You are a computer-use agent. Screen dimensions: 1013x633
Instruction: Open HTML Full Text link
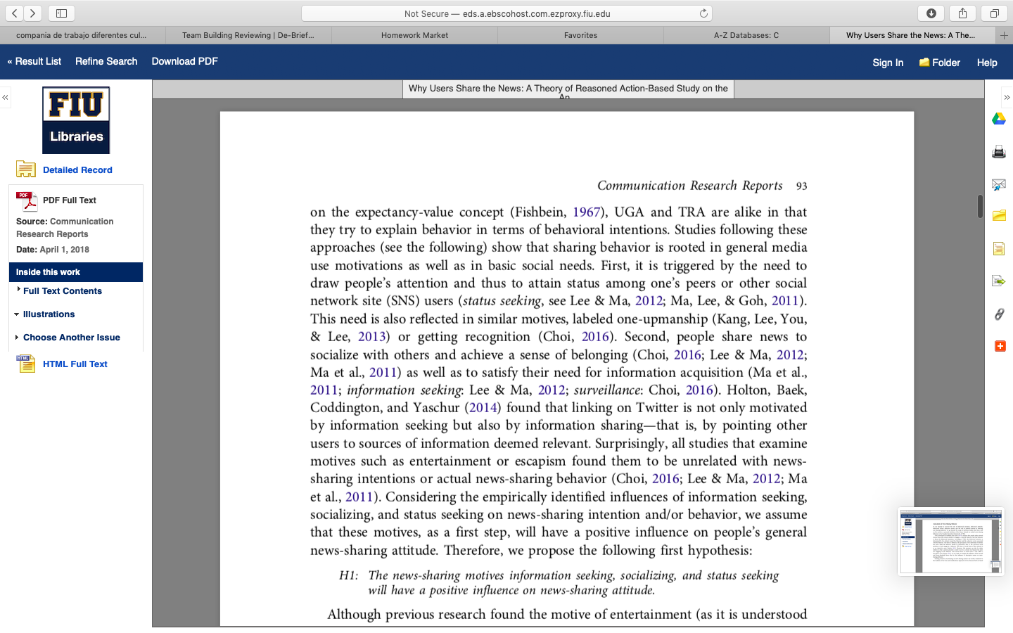click(x=75, y=364)
